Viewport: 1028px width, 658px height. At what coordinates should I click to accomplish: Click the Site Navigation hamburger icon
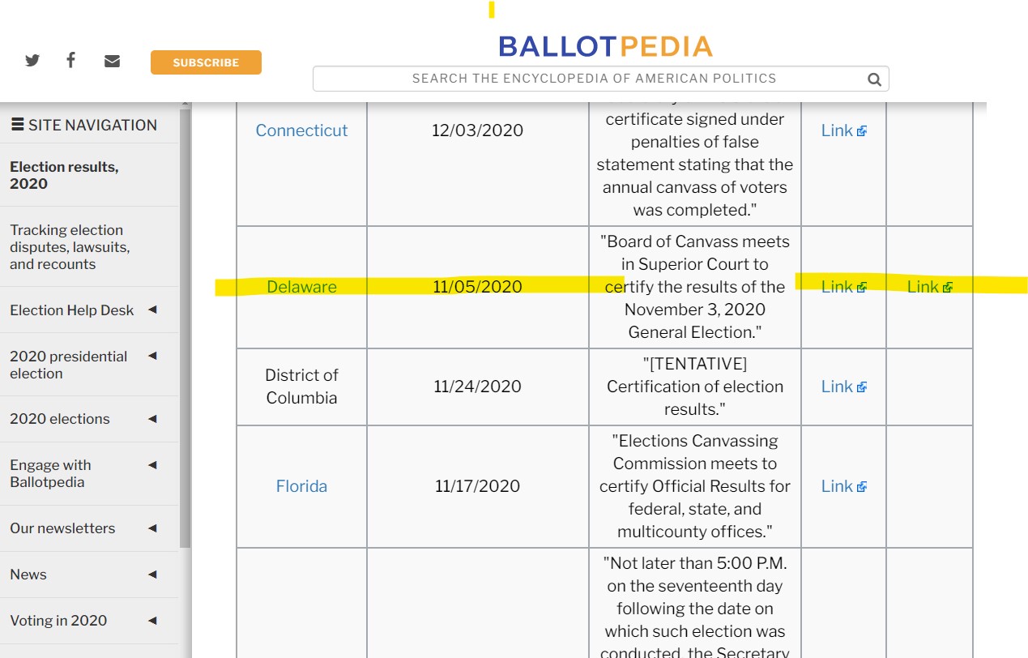pyautogui.click(x=17, y=125)
